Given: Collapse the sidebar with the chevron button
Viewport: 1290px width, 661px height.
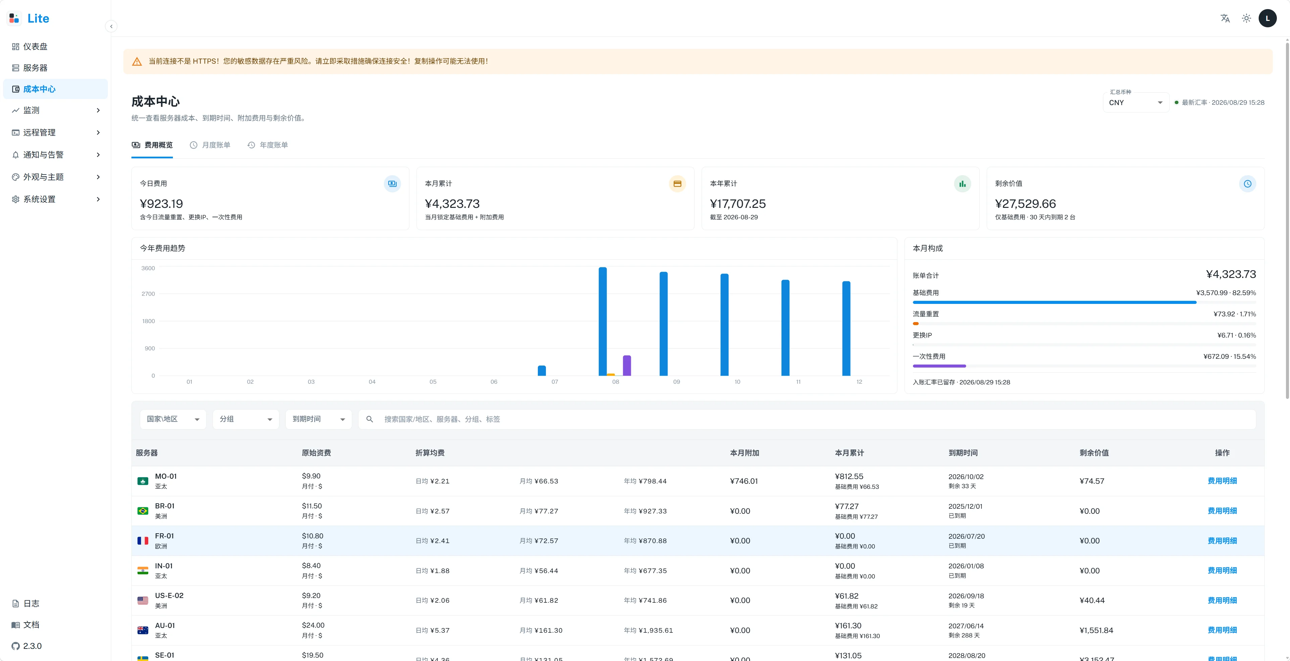Looking at the screenshot, I should coord(111,27).
